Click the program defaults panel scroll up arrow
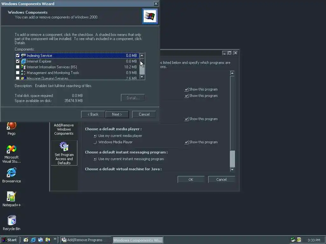This screenshot has height=244, width=326. 232,73
